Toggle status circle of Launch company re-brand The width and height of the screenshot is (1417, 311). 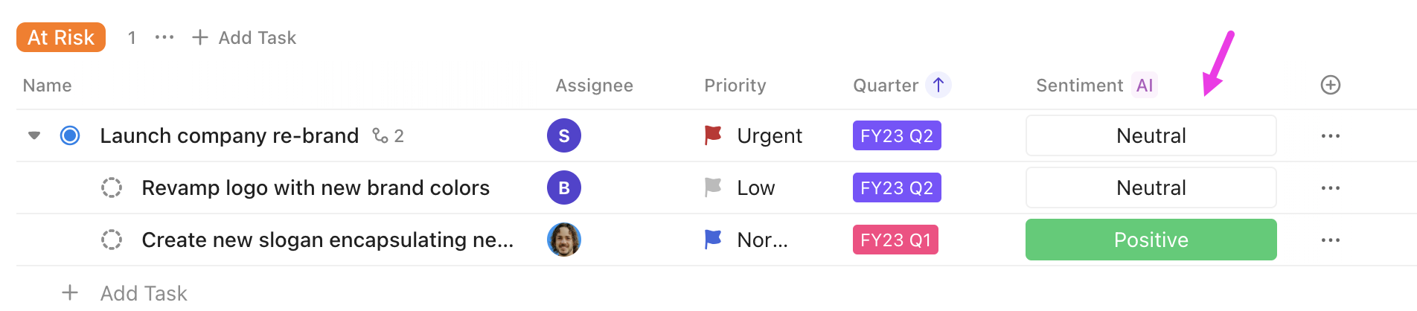pos(70,135)
